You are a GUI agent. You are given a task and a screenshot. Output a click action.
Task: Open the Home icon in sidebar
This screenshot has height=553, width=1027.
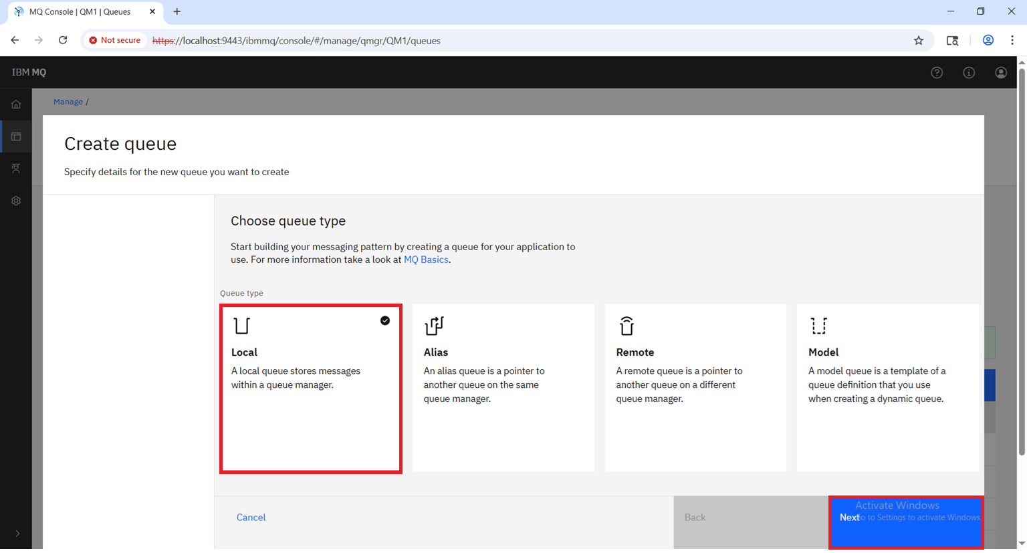(16, 104)
